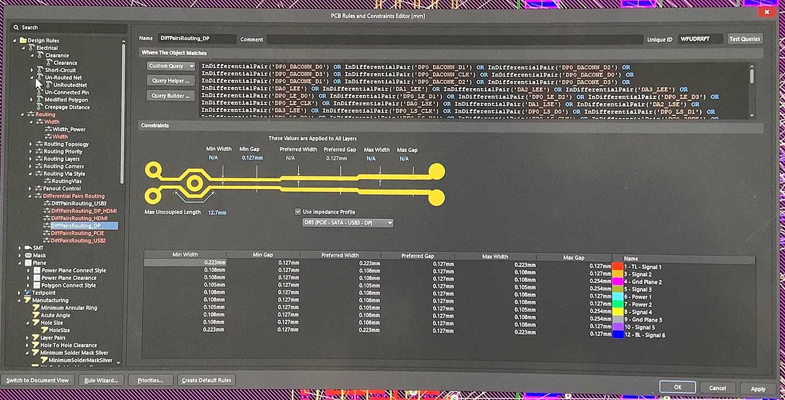Click the SMT category icon
The height and width of the screenshot is (400, 785).
(27, 248)
